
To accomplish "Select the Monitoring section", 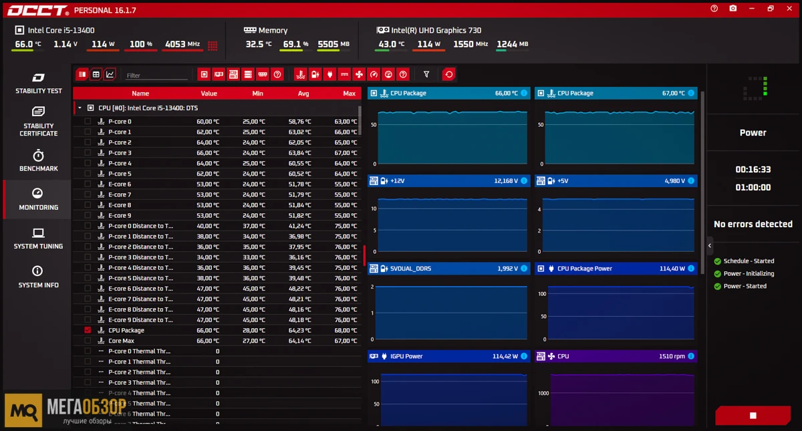I will coord(38,200).
